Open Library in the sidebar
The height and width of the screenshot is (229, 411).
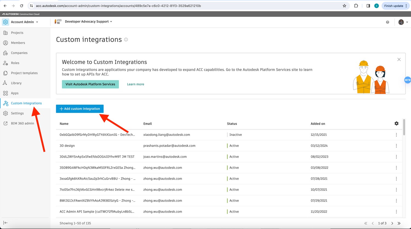click(16, 83)
